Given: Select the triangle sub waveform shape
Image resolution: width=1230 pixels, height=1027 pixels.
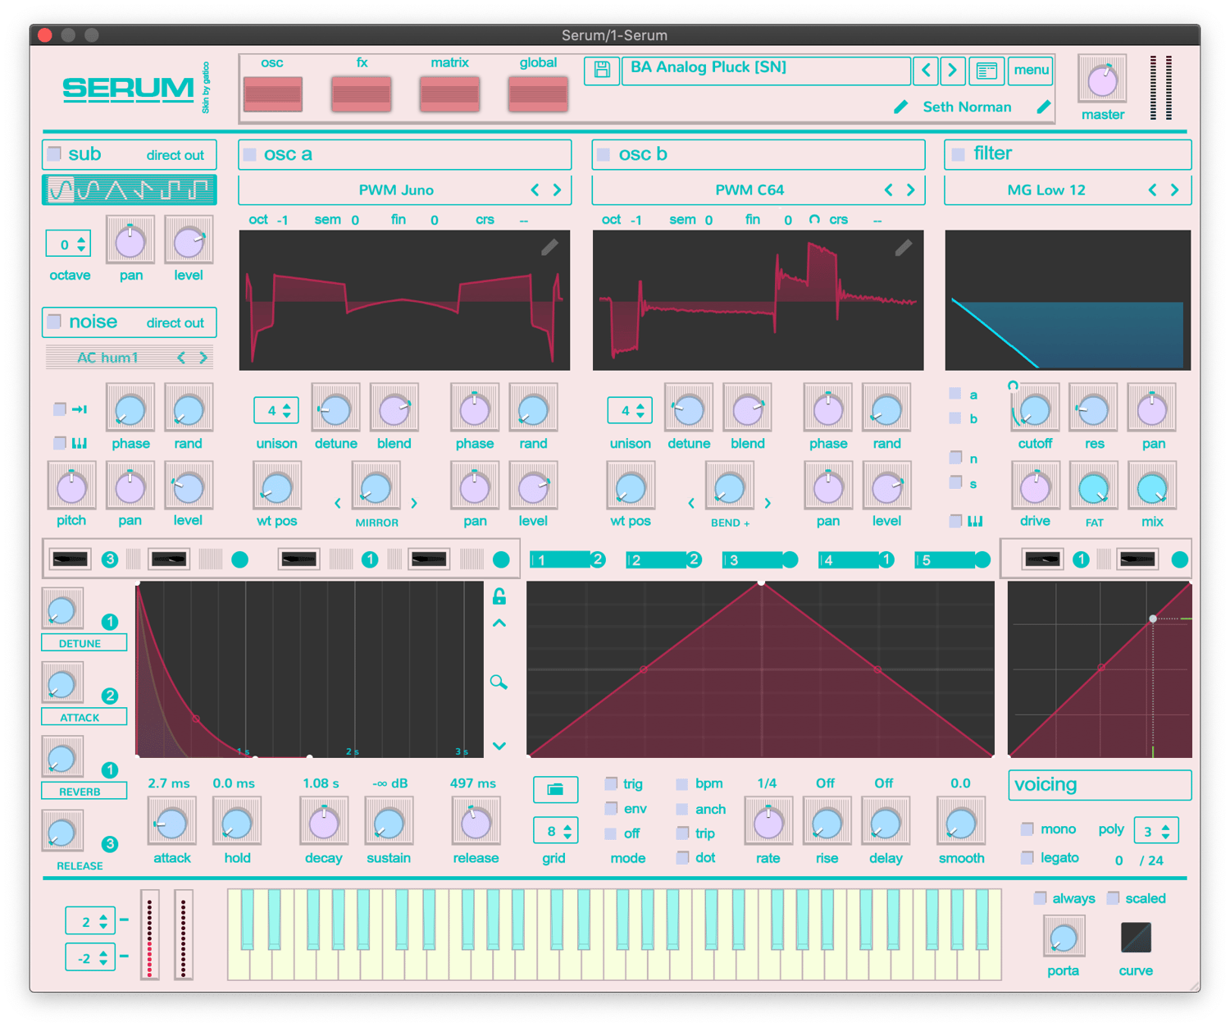Looking at the screenshot, I should (x=116, y=189).
